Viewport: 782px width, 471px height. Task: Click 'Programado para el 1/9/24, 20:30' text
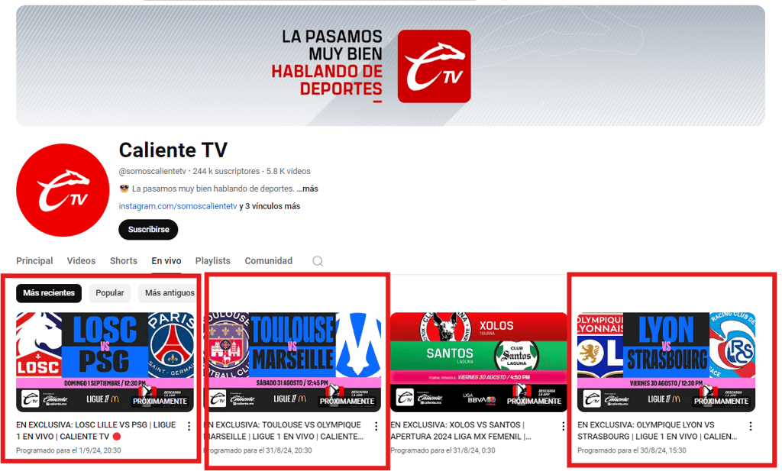(68, 450)
